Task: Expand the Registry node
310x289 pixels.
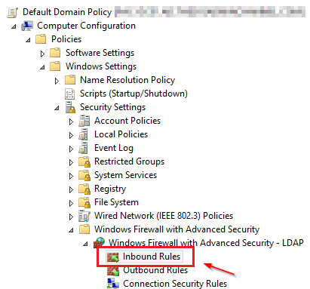Action: pos(71,189)
